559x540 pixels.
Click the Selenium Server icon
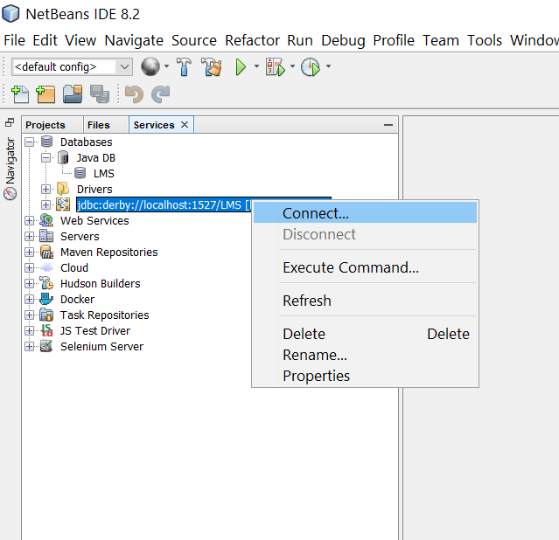(46, 346)
